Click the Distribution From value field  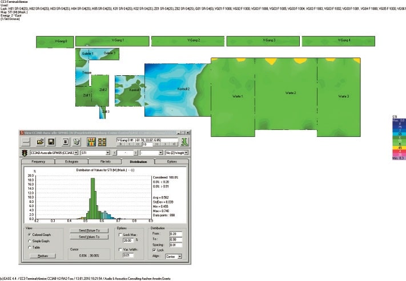coord(176,234)
